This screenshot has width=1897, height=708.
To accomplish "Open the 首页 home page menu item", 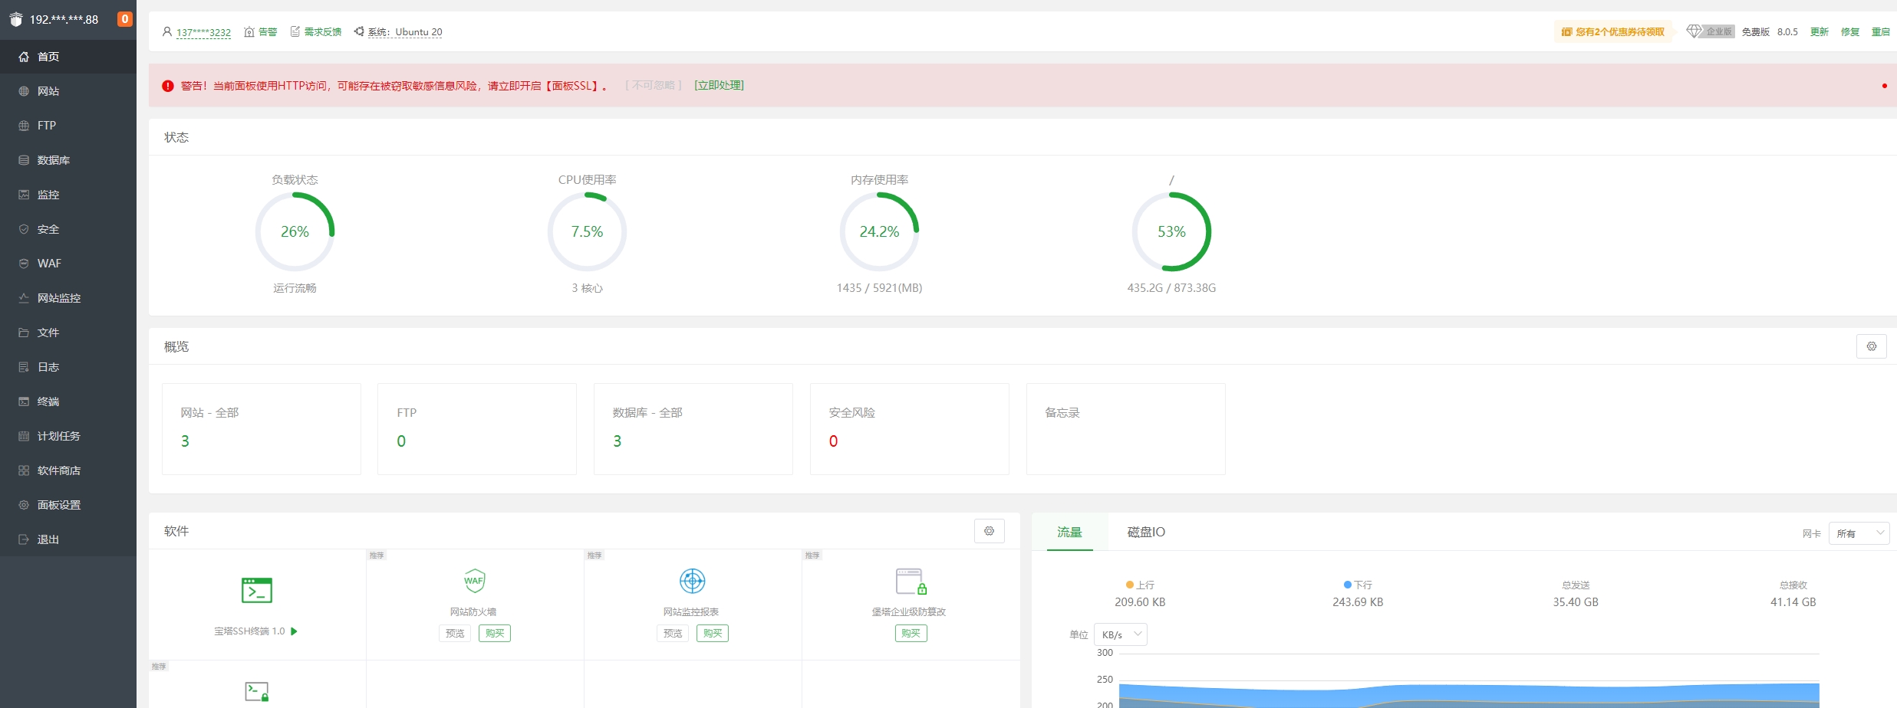I will click(68, 57).
